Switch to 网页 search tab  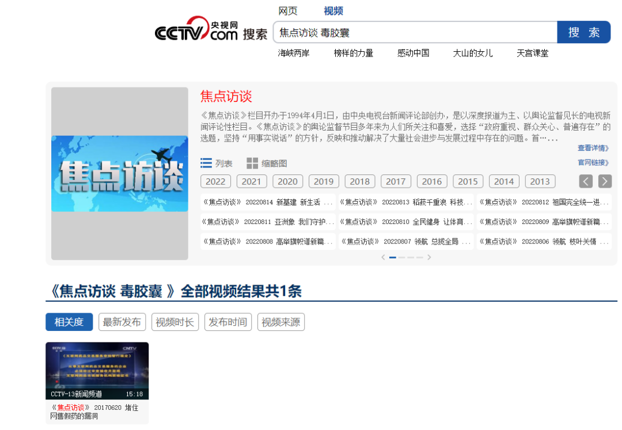[288, 11]
